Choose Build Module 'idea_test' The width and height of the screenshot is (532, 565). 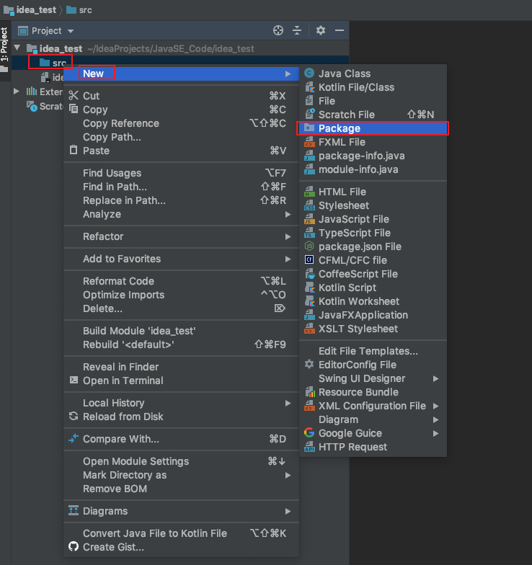coord(181,331)
